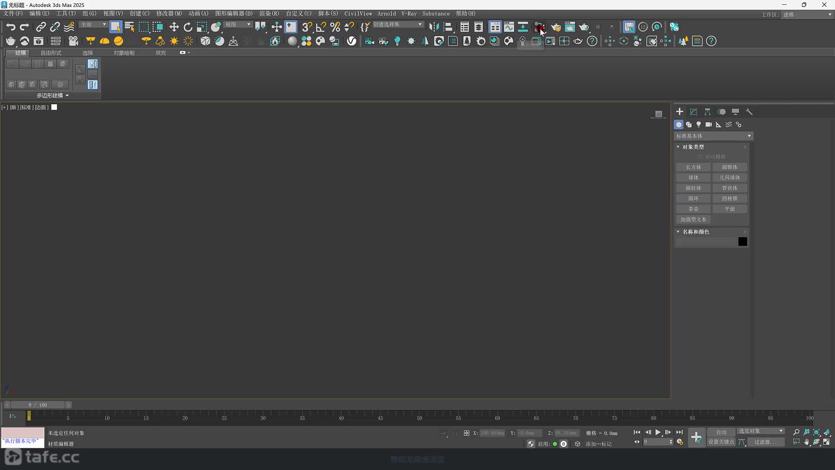Open the Scene Explorer icon
835x470 pixels.
(464, 27)
